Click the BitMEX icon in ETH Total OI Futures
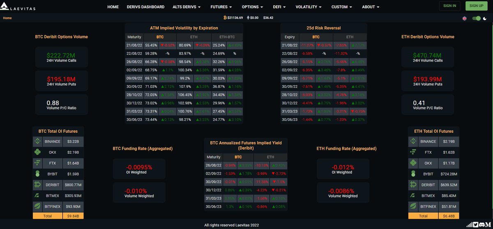Screen dimensions: 493x229 (413, 195)
